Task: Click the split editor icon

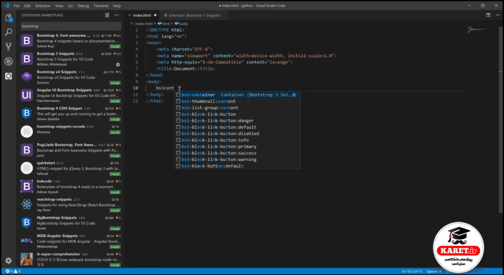Action: (x=488, y=15)
